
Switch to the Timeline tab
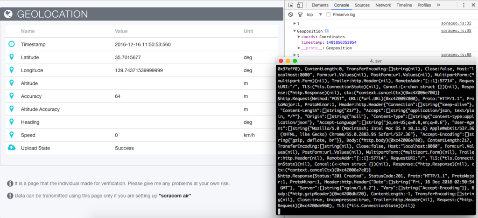coord(404,5)
